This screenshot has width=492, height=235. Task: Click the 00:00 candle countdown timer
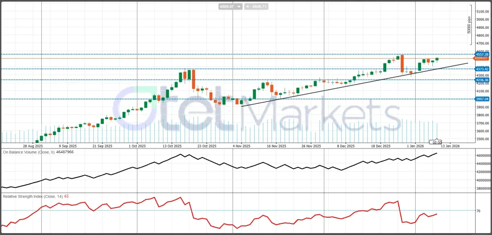pos(437,143)
